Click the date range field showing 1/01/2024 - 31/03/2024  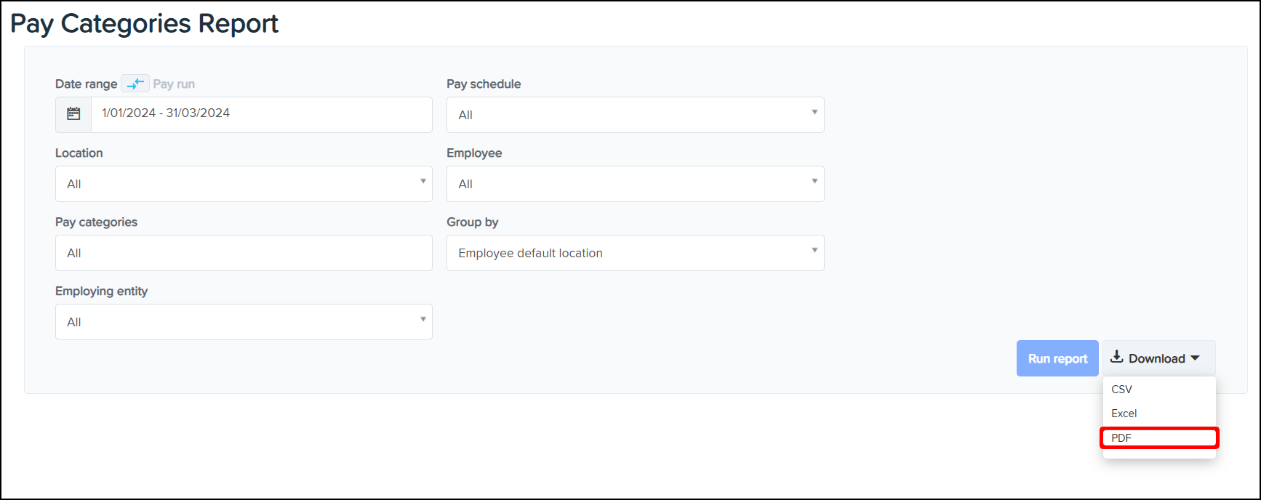pos(262,114)
